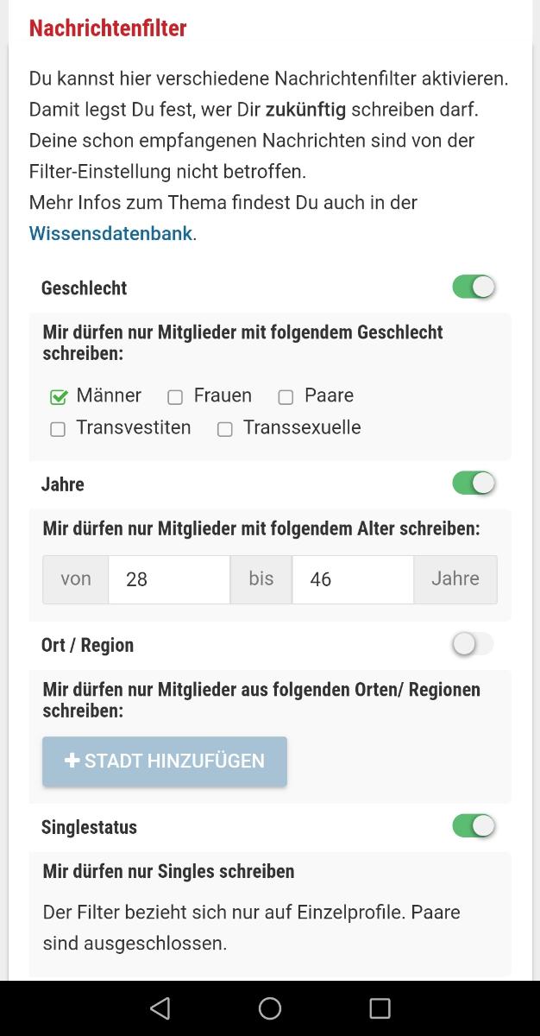Enable the Ort / Region filter toggle
540x1036 pixels.
coord(474,643)
